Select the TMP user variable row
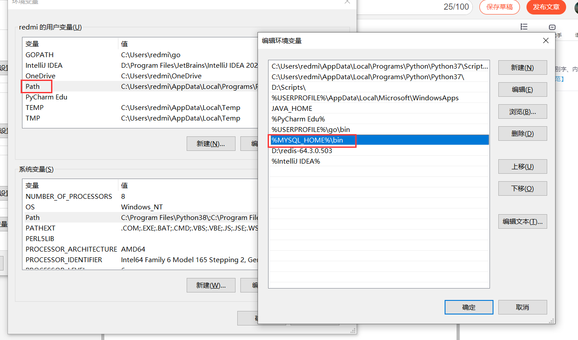578x340 pixels. [140, 118]
